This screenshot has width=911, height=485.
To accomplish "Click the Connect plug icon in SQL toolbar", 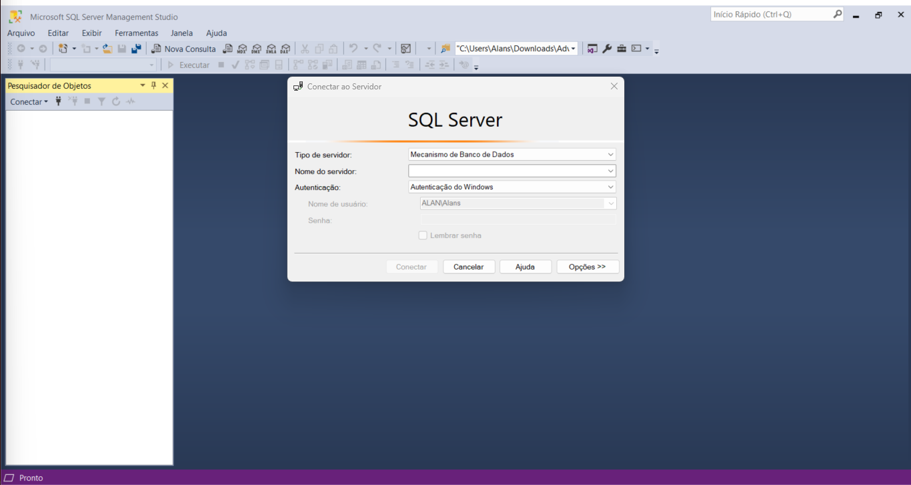I will click(21, 65).
